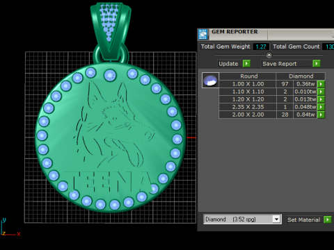Click the green arrow for 1.00 X 1.00 row
The height and width of the screenshot is (250, 334).
321,84
